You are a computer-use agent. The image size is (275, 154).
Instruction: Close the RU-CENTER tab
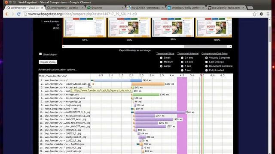coord(163,8)
